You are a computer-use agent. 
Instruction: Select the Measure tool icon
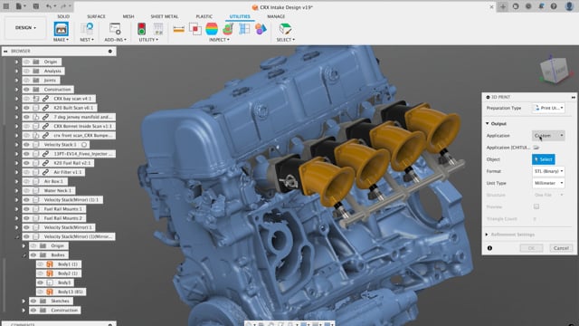tap(179, 29)
